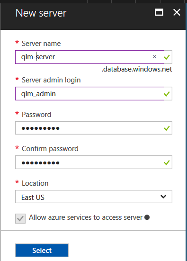This screenshot has width=187, height=261.
Task: Toggle Allow azure services to access server
Action: tap(20, 218)
